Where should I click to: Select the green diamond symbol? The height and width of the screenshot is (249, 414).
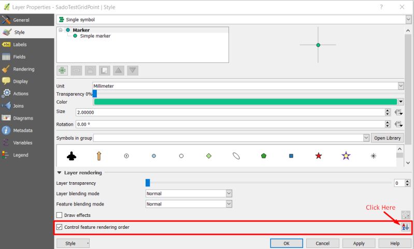[209, 156]
